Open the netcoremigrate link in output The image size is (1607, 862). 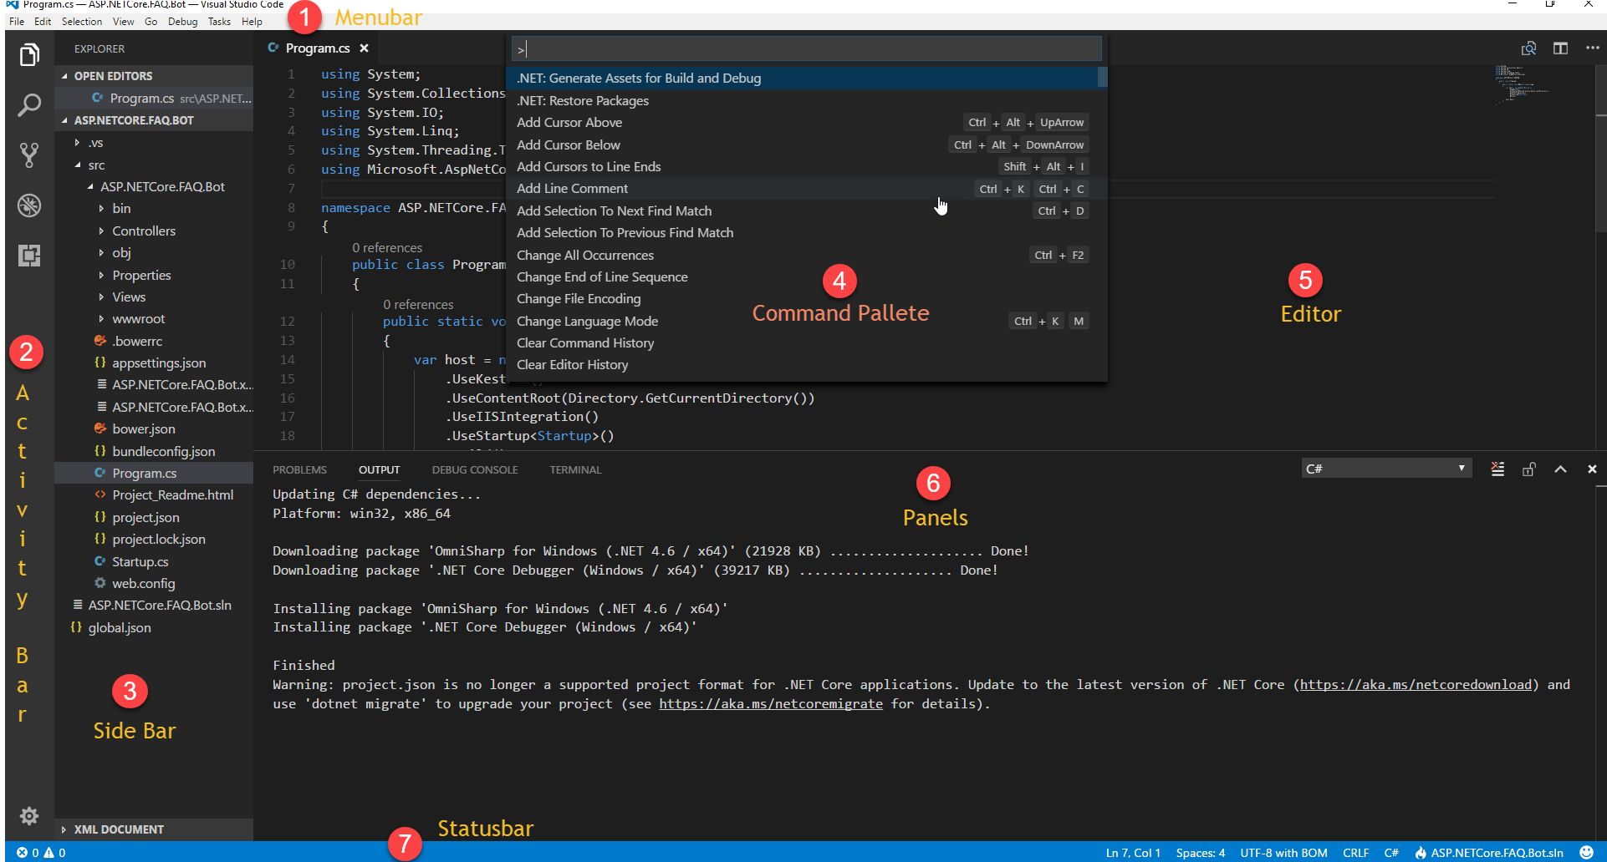coord(770,704)
